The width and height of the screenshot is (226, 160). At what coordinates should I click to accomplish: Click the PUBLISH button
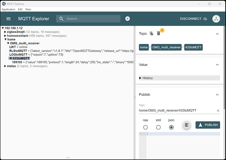click(x=208, y=125)
